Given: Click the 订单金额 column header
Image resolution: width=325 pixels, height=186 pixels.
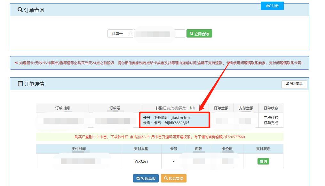Looking at the screenshot, I should pos(221,108).
